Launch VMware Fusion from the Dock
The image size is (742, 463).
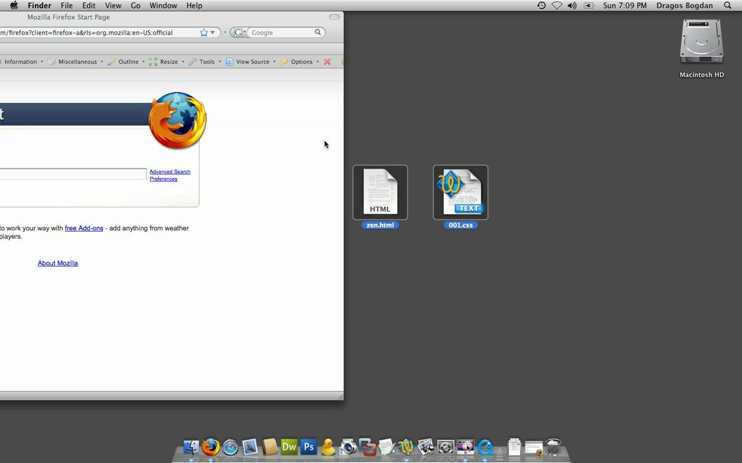pos(367,446)
